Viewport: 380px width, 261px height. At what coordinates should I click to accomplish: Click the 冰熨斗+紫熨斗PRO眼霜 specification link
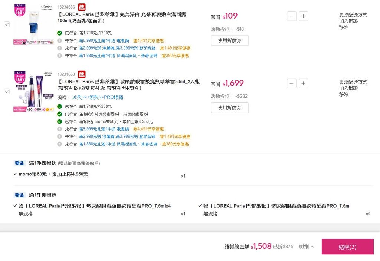point(98,97)
